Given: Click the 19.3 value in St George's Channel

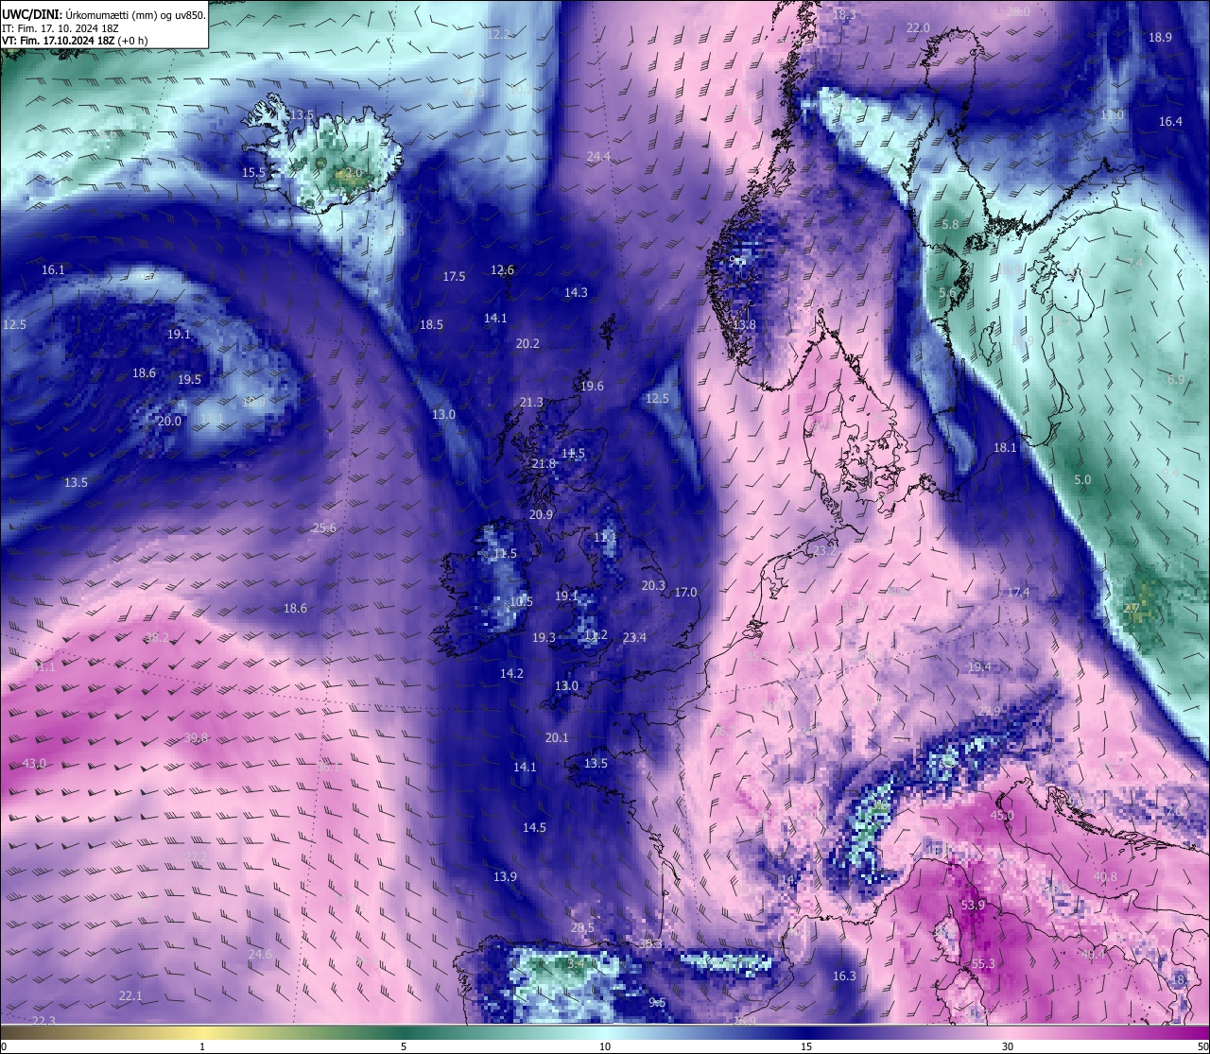Looking at the screenshot, I should (544, 637).
